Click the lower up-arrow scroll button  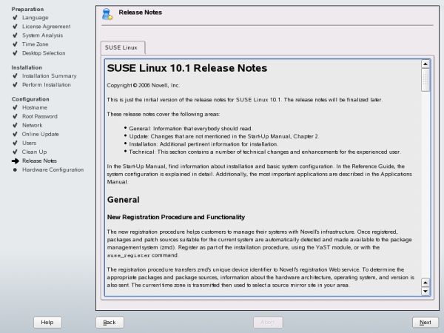[x=425, y=283]
